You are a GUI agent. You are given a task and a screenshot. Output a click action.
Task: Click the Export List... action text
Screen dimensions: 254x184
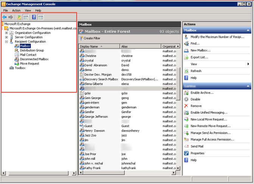[199, 57]
